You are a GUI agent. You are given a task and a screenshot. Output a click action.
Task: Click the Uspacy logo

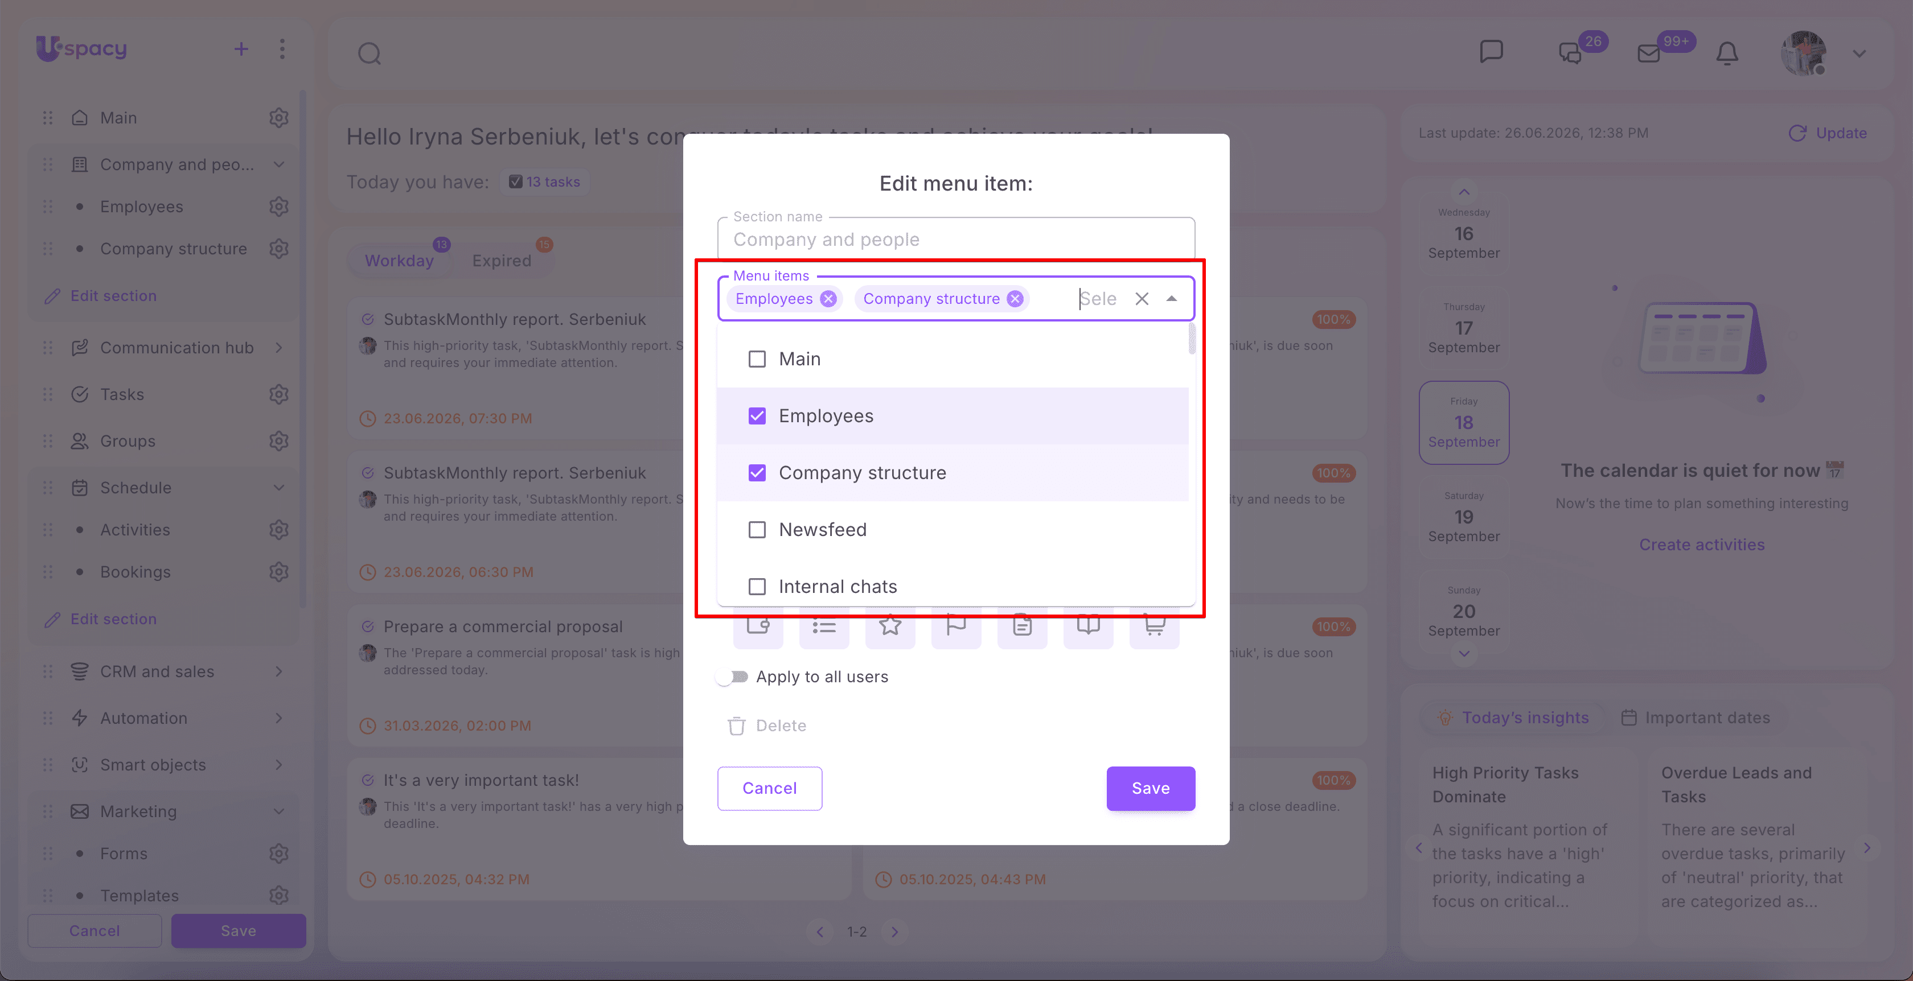[x=81, y=49]
